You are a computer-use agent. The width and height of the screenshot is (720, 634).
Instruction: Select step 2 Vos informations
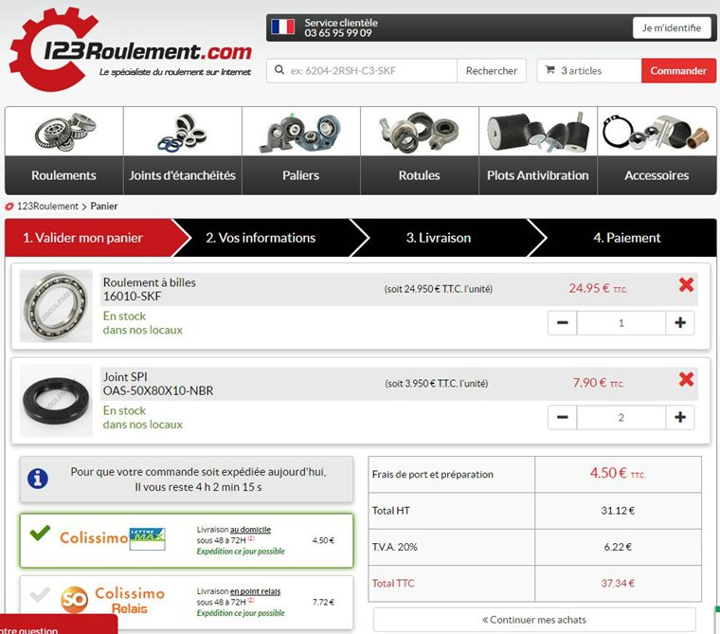pyautogui.click(x=261, y=238)
